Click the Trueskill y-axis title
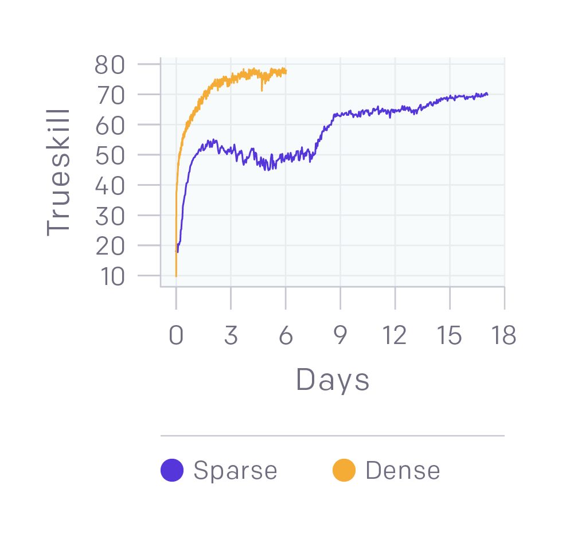Image resolution: width=562 pixels, height=539 pixels. click(x=58, y=172)
